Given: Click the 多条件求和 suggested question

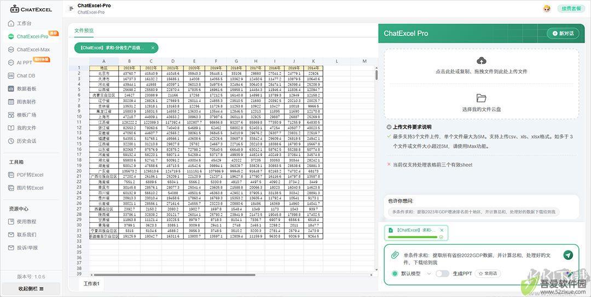Looking at the screenshot, I should point(474,212).
